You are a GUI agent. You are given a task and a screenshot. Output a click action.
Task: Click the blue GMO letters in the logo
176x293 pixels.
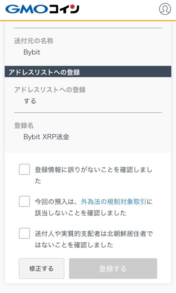tap(26, 9)
